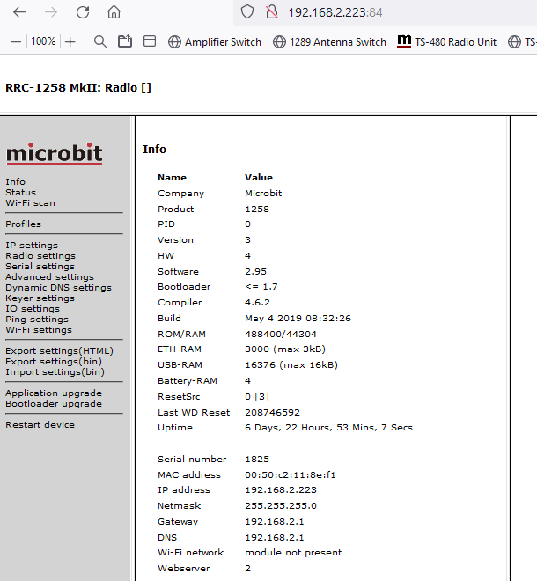Open Serial settings in the sidebar

point(40,267)
